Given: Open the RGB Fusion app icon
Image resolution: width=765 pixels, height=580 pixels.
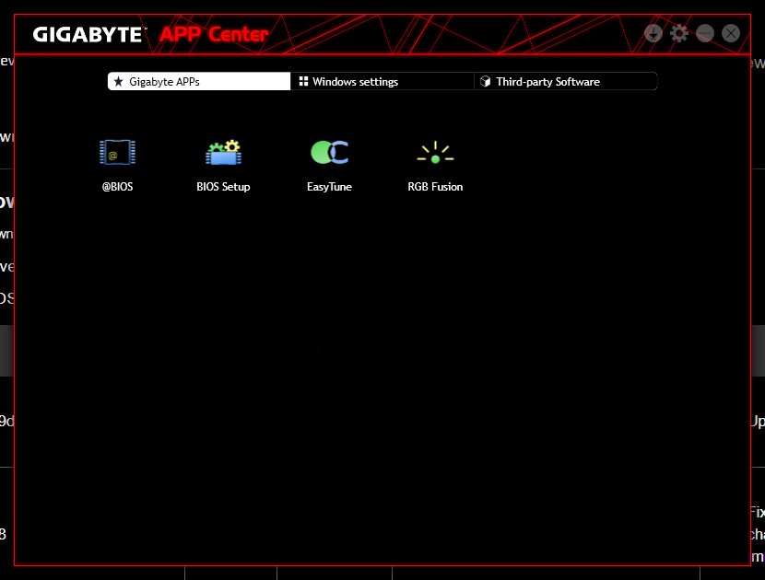Looking at the screenshot, I should pos(435,153).
